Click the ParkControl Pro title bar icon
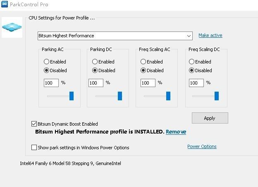This screenshot has width=258, height=187. coord(5,5)
